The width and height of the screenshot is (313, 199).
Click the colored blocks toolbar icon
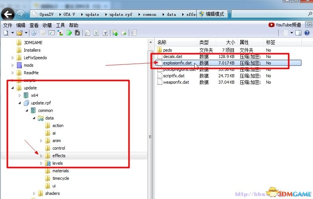pyautogui.click(x=60, y=33)
